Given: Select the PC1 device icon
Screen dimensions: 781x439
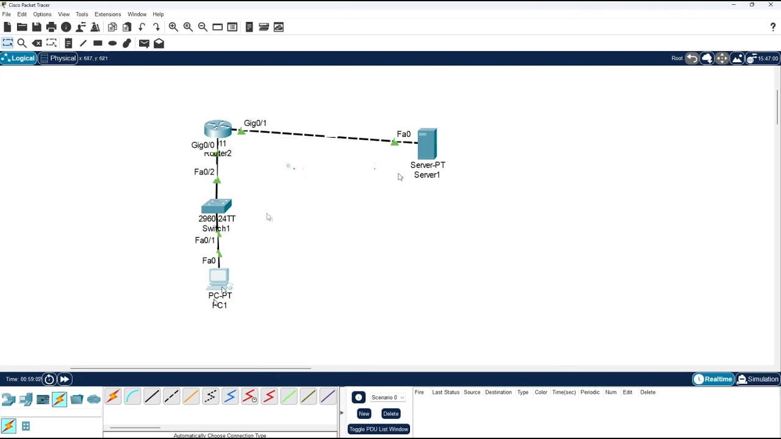Looking at the screenshot, I should point(218,280).
